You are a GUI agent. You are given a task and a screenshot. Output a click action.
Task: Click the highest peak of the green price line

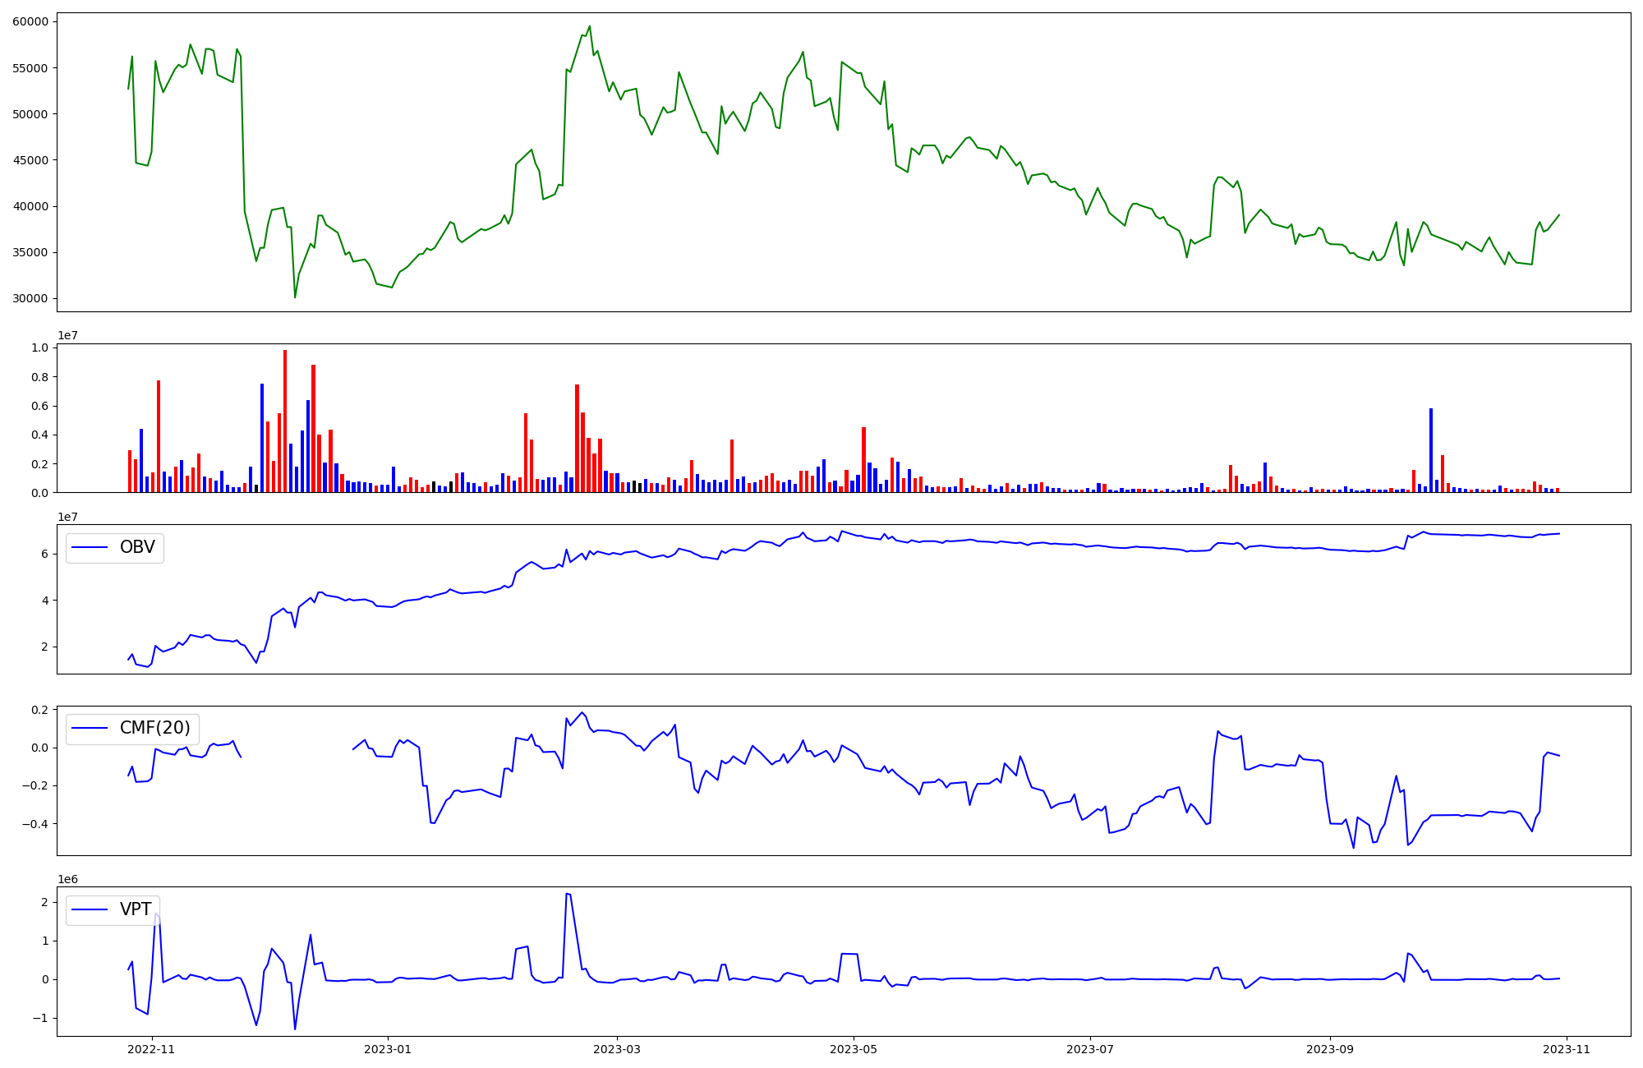point(589,26)
